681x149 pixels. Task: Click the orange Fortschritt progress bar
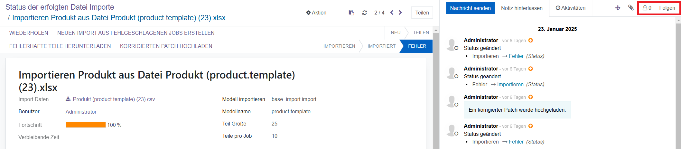click(86, 125)
